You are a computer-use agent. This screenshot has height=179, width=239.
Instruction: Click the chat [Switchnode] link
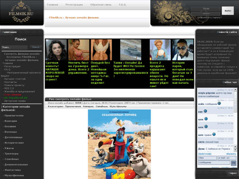(x=205, y=154)
